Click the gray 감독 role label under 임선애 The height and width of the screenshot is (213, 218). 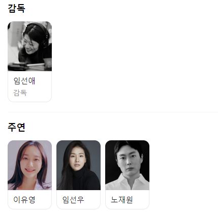20,93
